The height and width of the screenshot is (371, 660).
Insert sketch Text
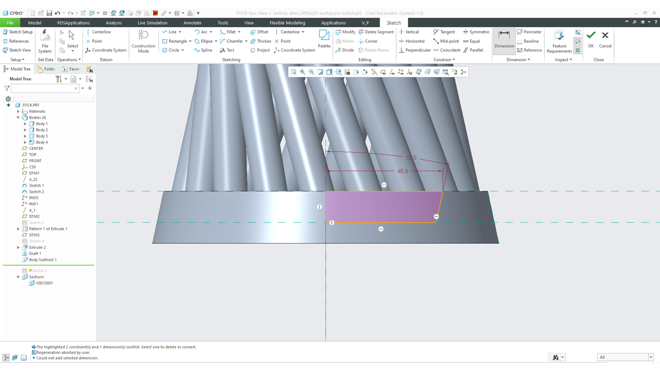click(227, 50)
